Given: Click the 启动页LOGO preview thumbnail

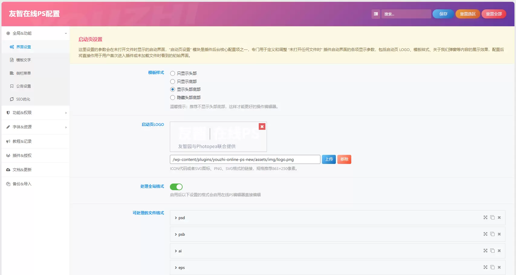Looking at the screenshot, I should tap(218, 137).
